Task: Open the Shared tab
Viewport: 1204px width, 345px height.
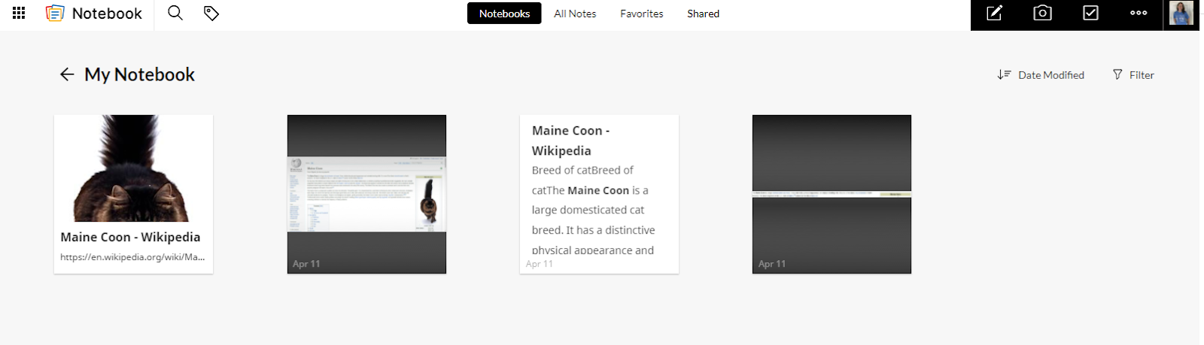Action: tap(703, 14)
